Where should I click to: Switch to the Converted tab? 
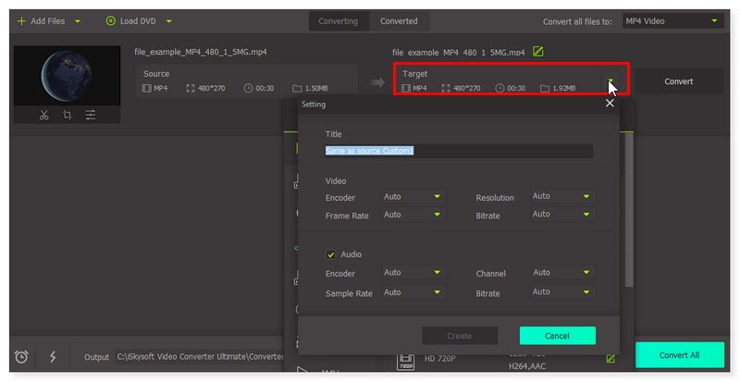pos(399,21)
